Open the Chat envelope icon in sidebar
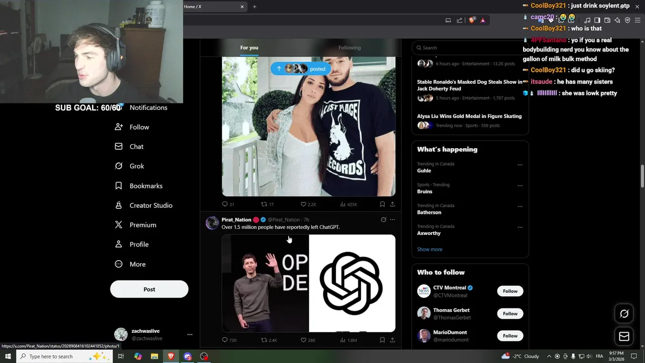645x363 pixels. 118,146
